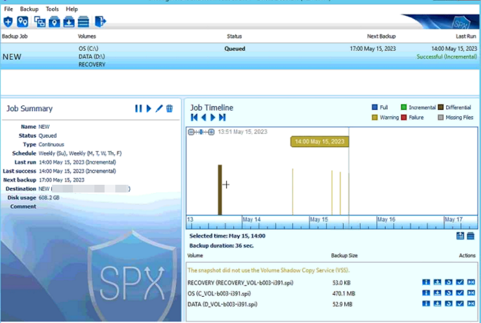The height and width of the screenshot is (323, 481).
Task: Click the restore drive-with-down-arrow toolbar icon
Action: tap(69, 21)
